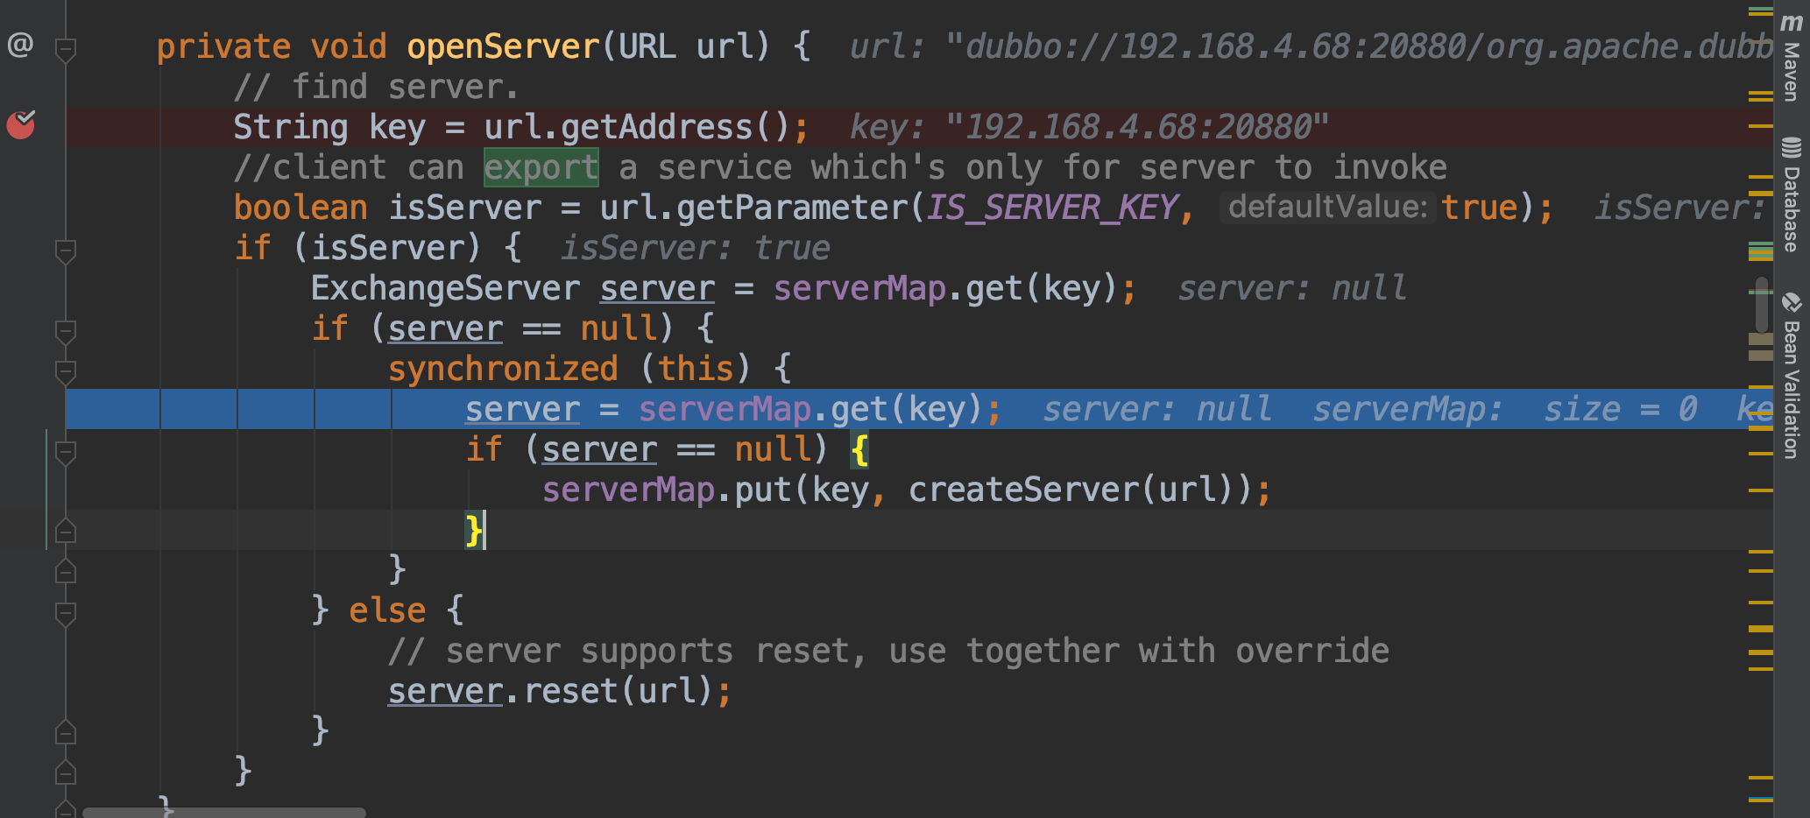Image resolution: width=1810 pixels, height=818 pixels.
Task: Click the 'synchronized' keyword
Action: (503, 369)
